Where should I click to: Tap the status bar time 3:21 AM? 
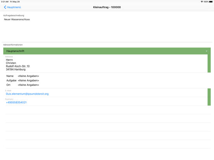click(5, 2)
